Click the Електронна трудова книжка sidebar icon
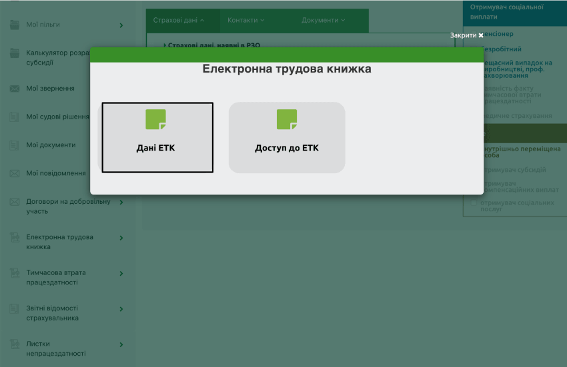Viewport: 567px width, 367px height. [x=15, y=237]
